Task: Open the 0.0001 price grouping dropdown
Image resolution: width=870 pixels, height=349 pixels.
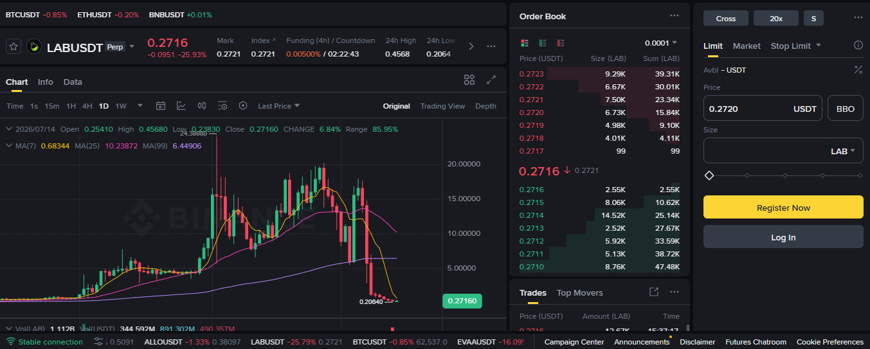Action: [661, 43]
